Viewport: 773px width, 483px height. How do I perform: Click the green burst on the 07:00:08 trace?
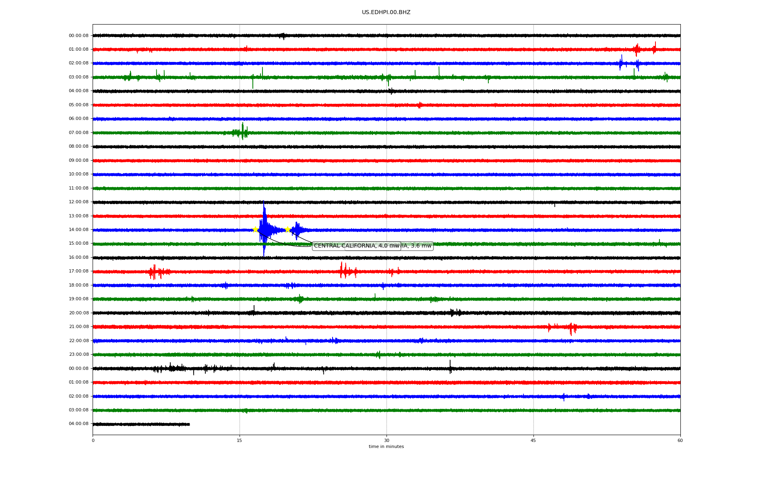point(242,132)
